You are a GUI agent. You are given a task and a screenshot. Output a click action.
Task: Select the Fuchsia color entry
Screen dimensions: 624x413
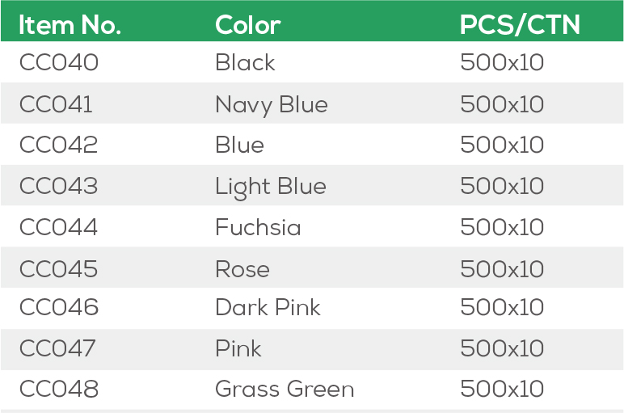tap(258, 228)
